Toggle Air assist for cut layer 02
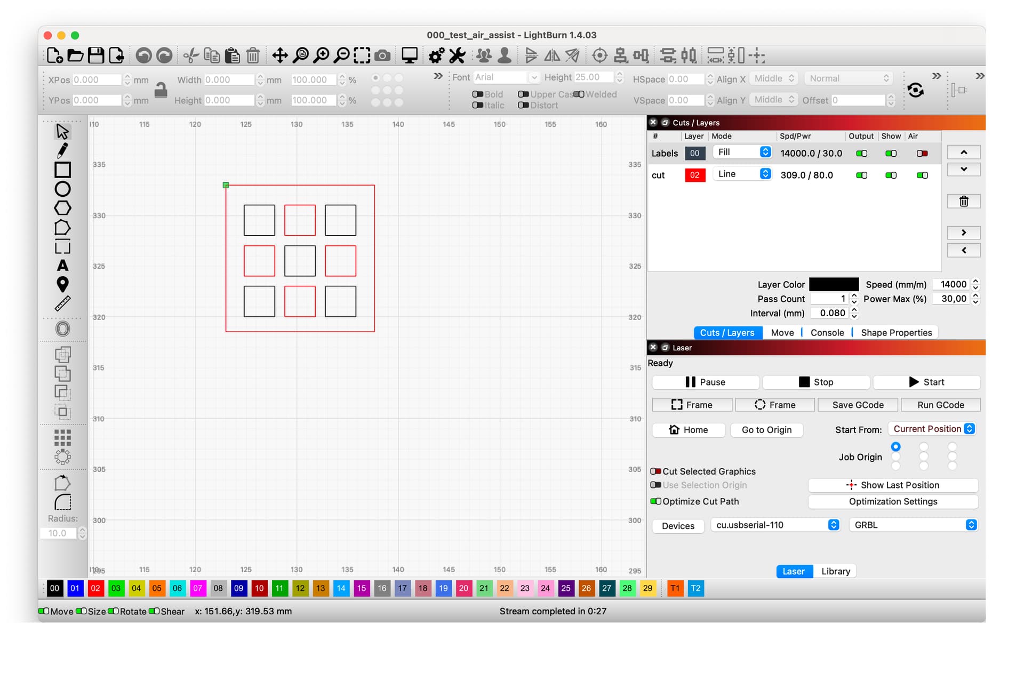1024x673 pixels. pyautogui.click(x=923, y=173)
